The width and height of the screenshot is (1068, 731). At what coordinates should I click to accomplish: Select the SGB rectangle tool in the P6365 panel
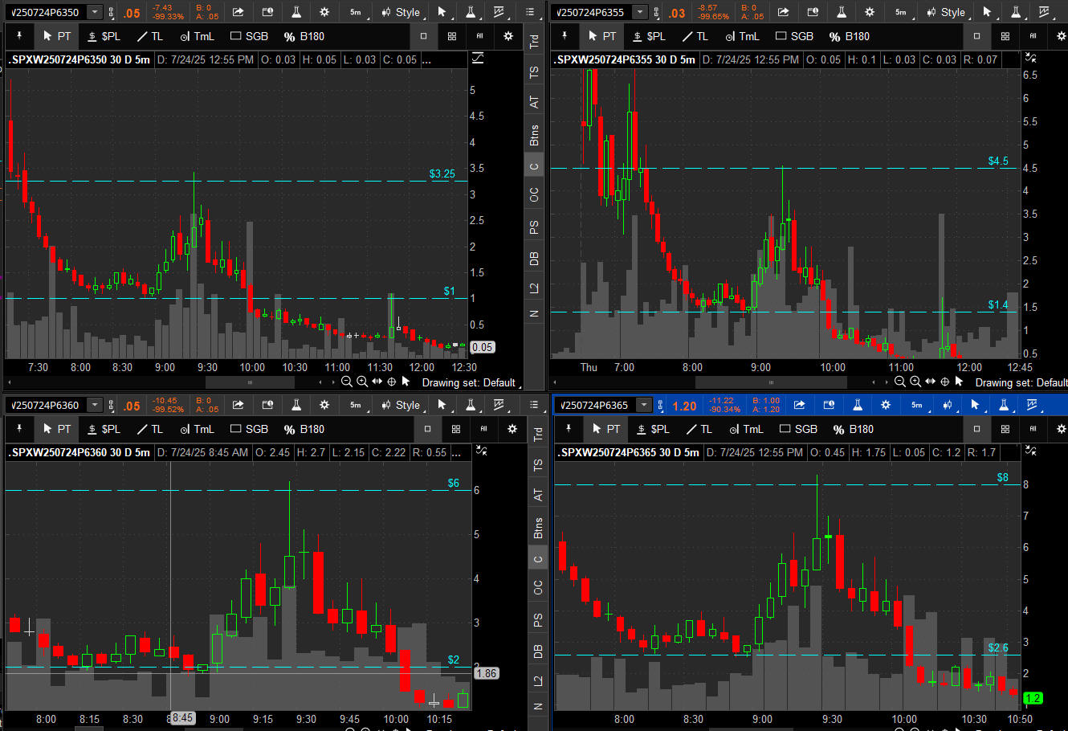(797, 429)
